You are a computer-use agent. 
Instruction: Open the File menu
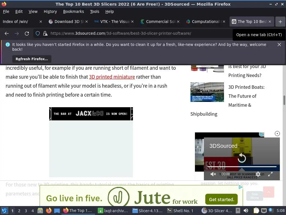click(6, 11)
